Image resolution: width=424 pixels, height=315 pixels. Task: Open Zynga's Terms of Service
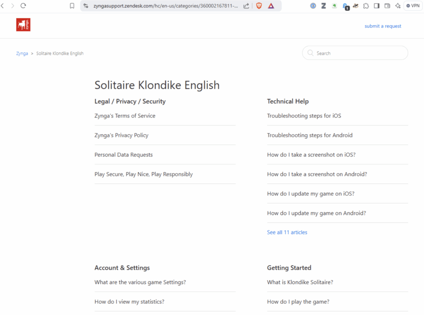[125, 116]
